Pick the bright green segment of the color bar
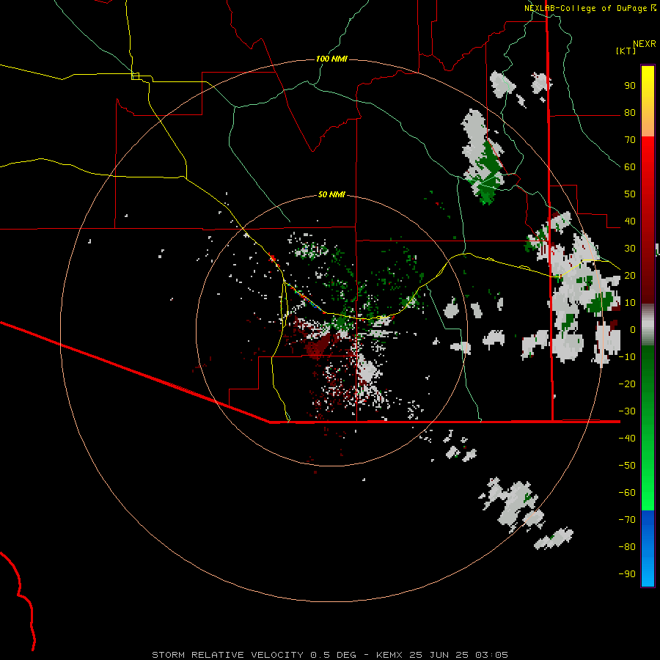This screenshot has height=660, width=660. [648, 484]
